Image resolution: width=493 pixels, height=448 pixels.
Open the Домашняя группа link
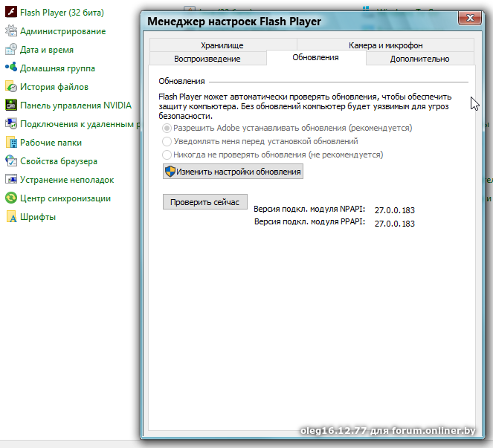click(57, 68)
